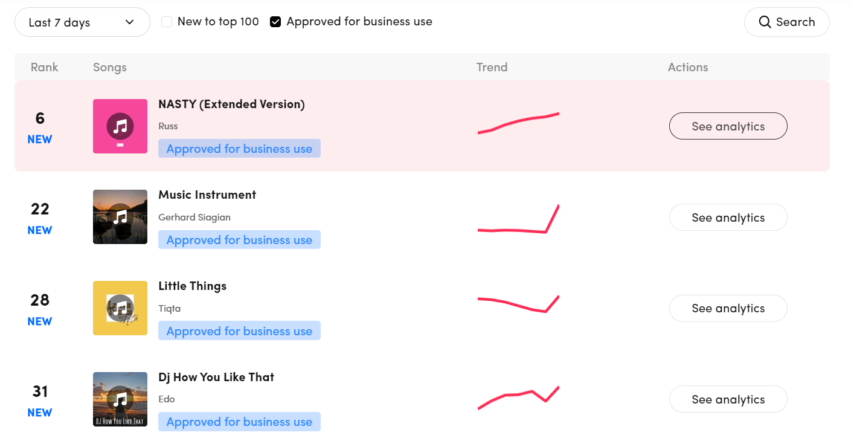The image size is (851, 444).
Task: Open the Last 7 days dropdown
Action: click(x=82, y=21)
